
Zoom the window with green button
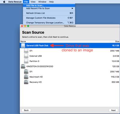pos(28,26)
